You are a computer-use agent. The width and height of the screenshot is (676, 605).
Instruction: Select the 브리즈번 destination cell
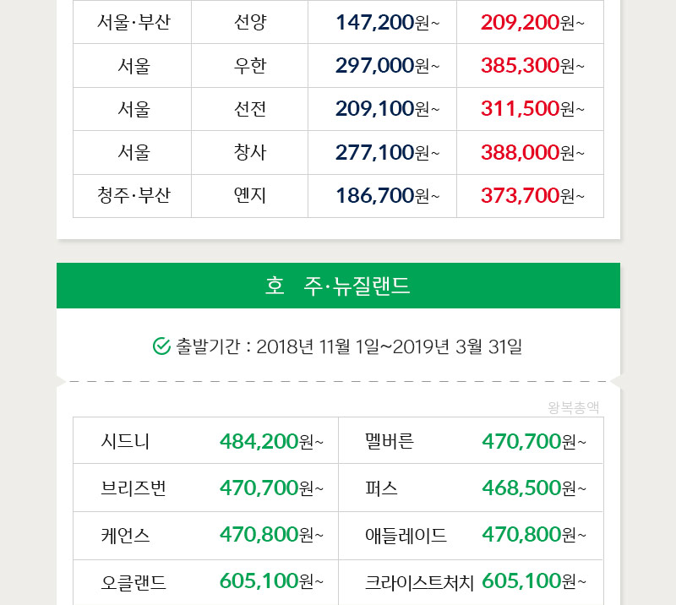(x=134, y=488)
